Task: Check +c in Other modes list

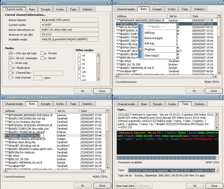Action: (79, 76)
